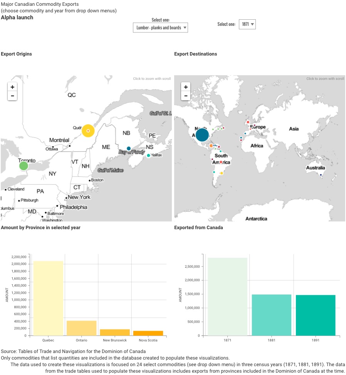
Task: Click the dark blue Bay of Fundy marker
Action: 129,149
